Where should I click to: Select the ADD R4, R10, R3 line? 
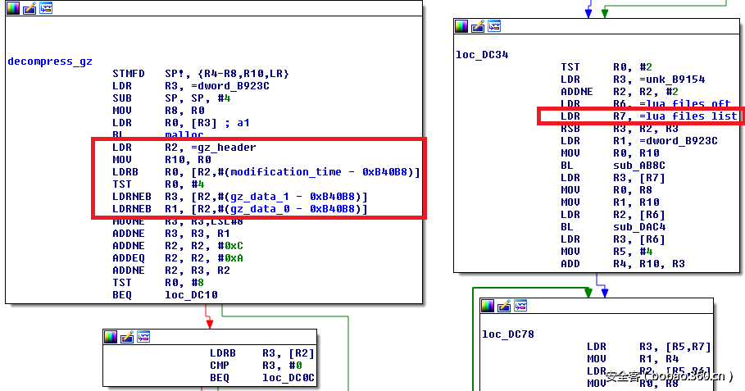click(x=623, y=264)
